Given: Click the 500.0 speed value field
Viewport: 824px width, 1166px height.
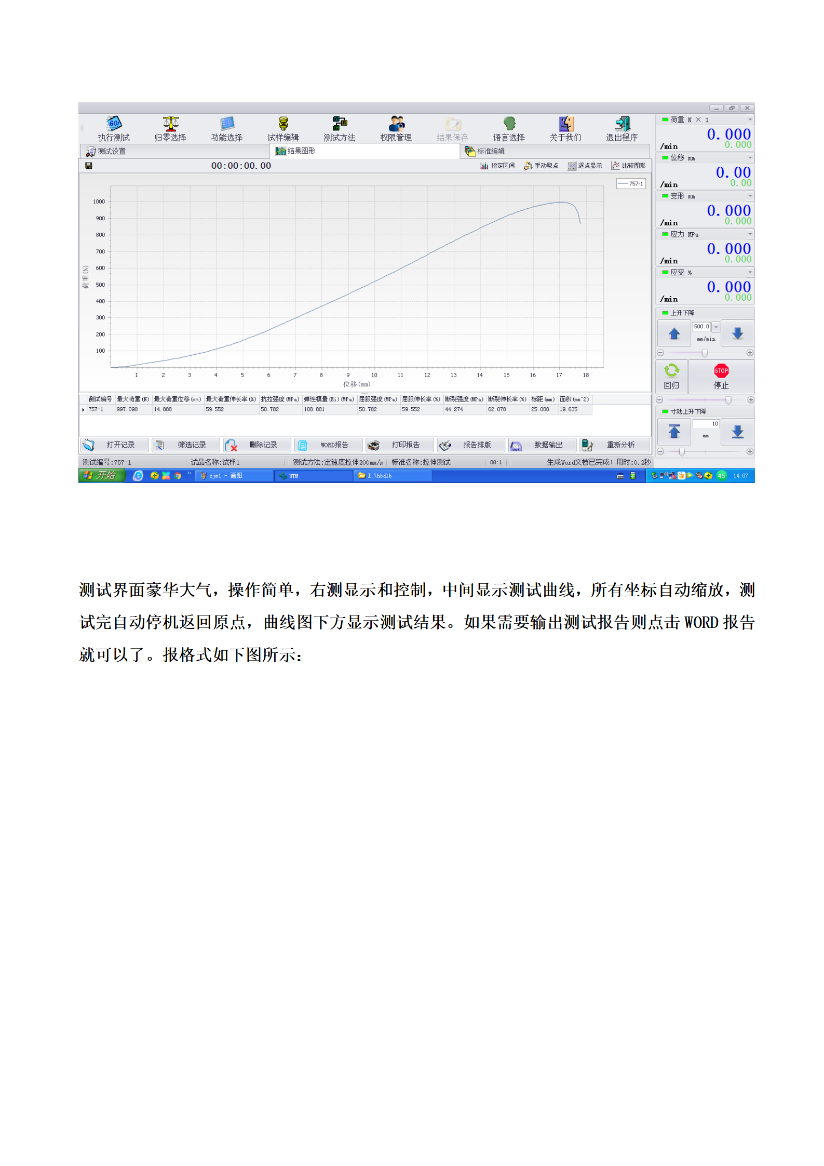Looking at the screenshot, I should coord(701,327).
